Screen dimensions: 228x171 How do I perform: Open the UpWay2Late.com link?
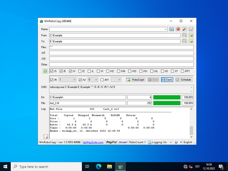[x=93, y=142]
